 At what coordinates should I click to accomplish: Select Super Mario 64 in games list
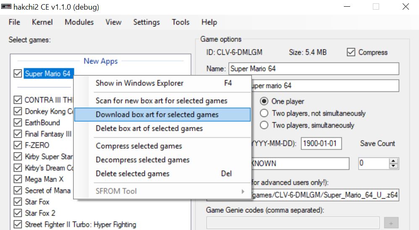click(x=48, y=74)
